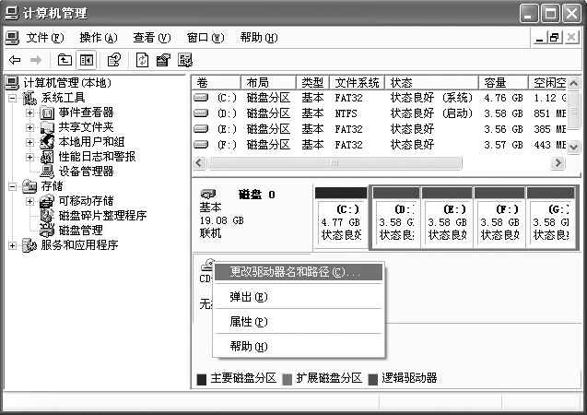587x415 pixels.
Task: Click the 性能日志和警报 icon
Action: [47, 157]
